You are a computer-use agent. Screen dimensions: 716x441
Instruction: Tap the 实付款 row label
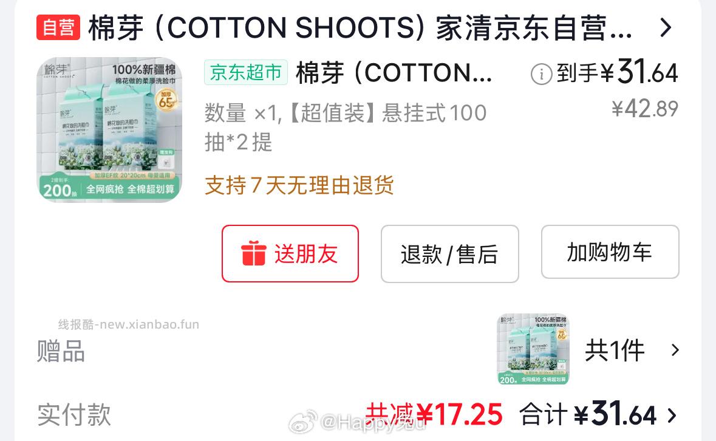click(74, 414)
